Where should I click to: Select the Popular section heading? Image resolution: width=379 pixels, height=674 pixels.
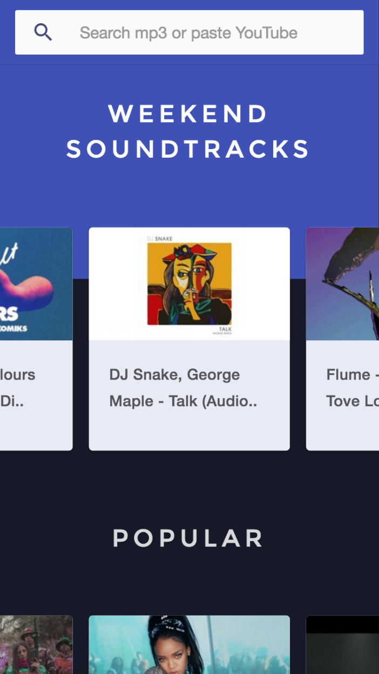[188, 538]
